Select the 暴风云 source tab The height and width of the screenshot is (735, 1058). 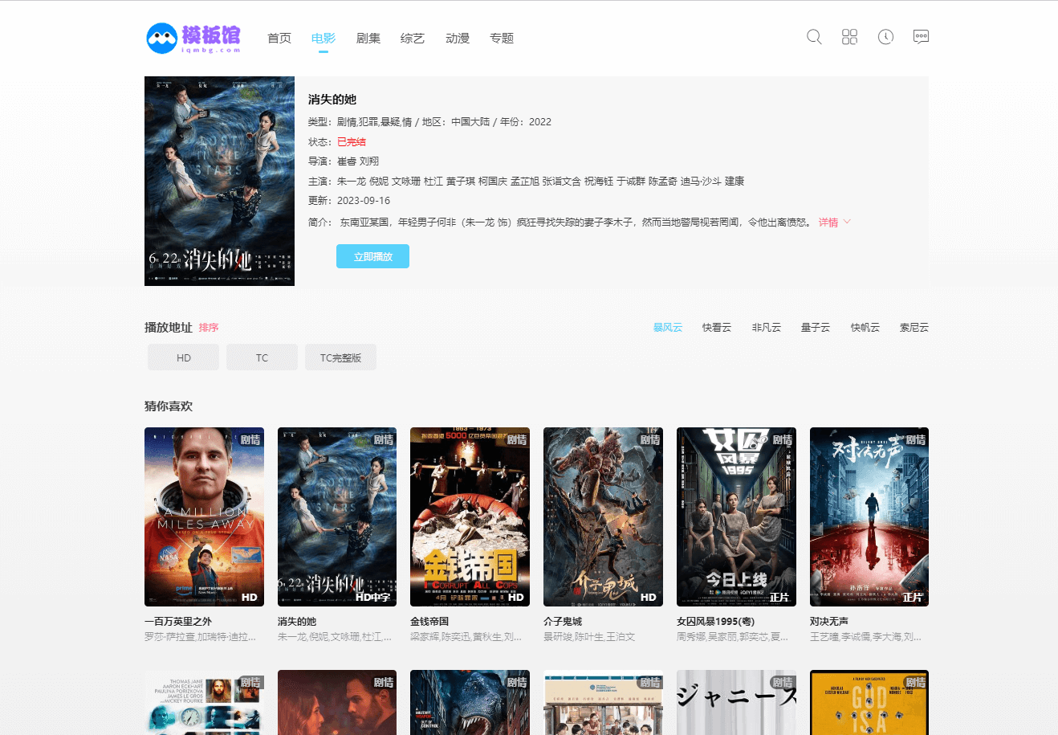(x=667, y=328)
